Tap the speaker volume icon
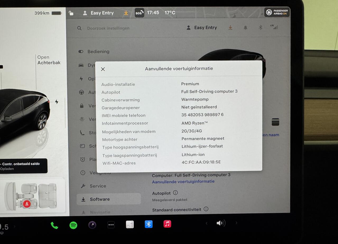 [221, 223]
